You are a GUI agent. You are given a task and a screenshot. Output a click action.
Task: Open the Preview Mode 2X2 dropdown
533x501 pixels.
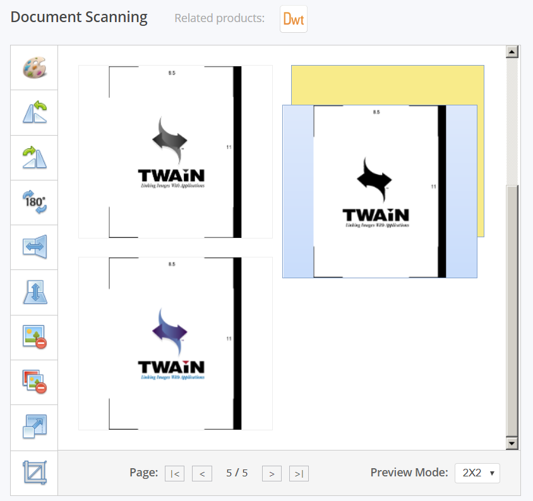pos(477,473)
